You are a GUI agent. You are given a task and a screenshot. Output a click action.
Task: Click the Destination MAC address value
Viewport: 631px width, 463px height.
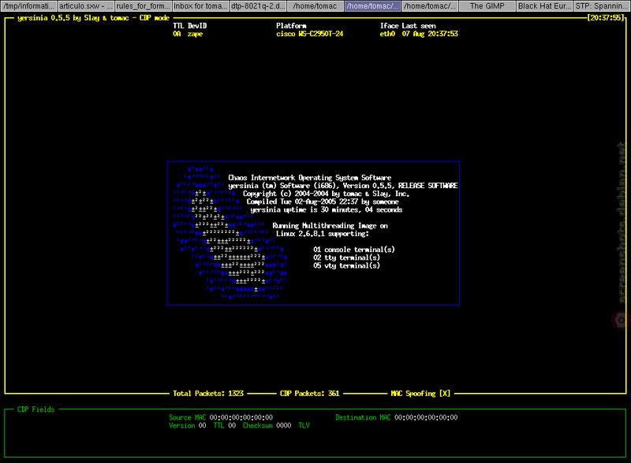[426, 417]
